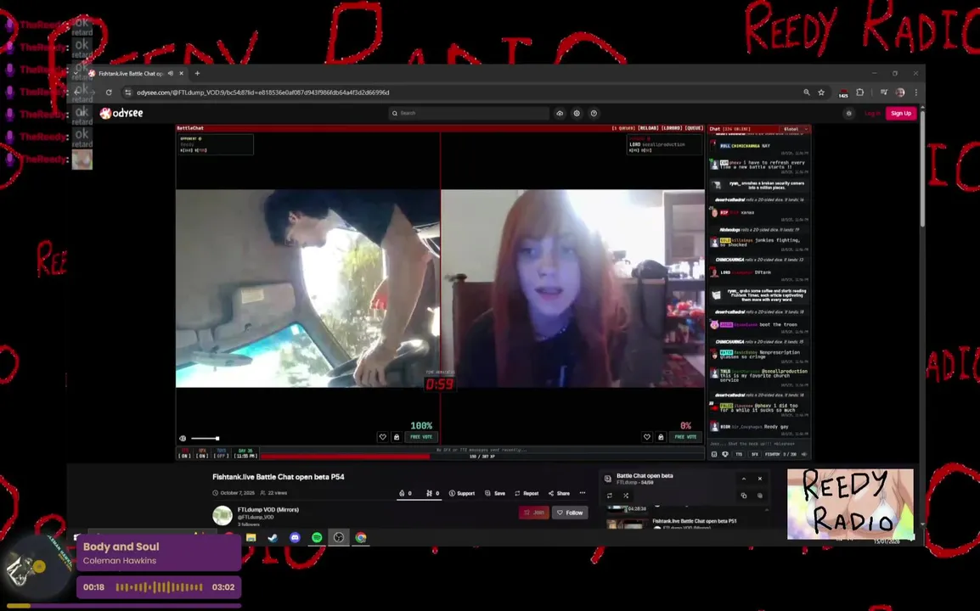Click the Odysee search field
The height and width of the screenshot is (611, 980).
pos(469,113)
